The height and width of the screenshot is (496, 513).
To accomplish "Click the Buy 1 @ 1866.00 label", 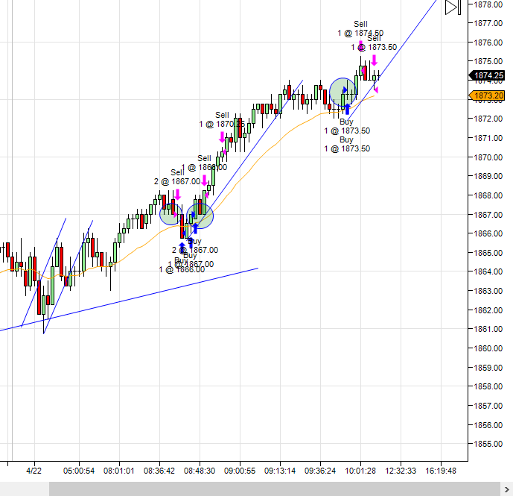I will coord(182,266).
